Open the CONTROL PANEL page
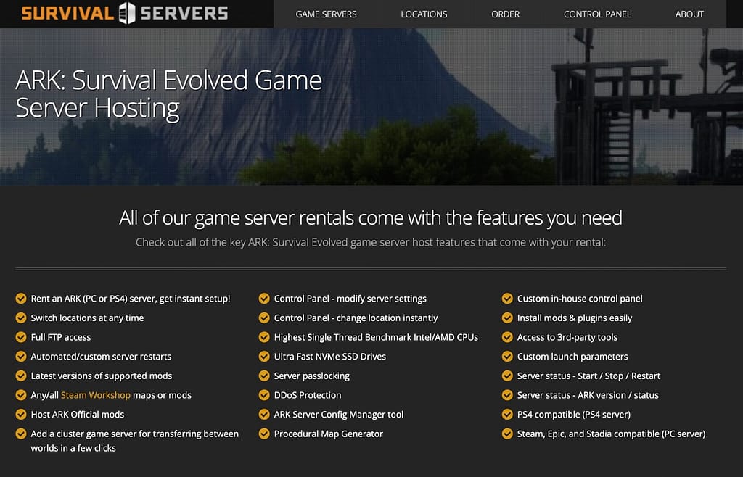Screen dimensions: 743x477 pos(596,14)
